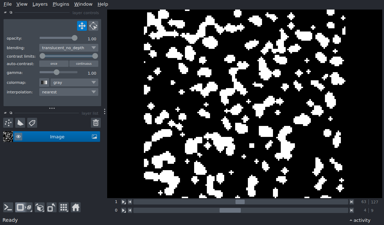Jump to first frame of axis 0

click(130, 210)
